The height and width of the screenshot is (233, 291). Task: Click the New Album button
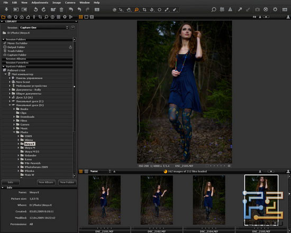(46, 182)
